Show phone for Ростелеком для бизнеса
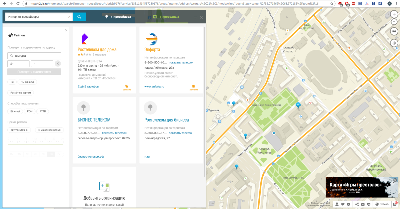Image resolution: width=400 pixels, height=209 pixels. [x=181, y=133]
